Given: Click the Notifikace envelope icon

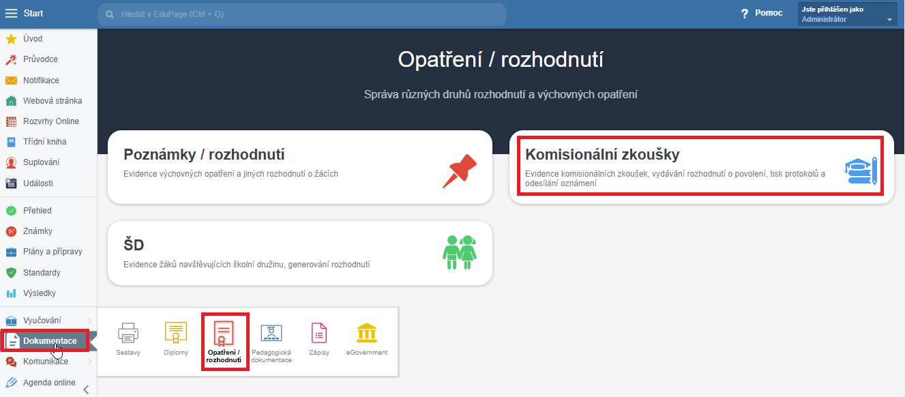Looking at the screenshot, I should (11, 80).
